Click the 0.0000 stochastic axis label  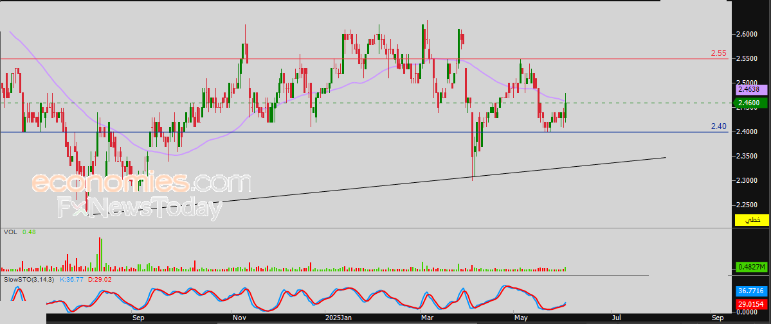[747, 312]
